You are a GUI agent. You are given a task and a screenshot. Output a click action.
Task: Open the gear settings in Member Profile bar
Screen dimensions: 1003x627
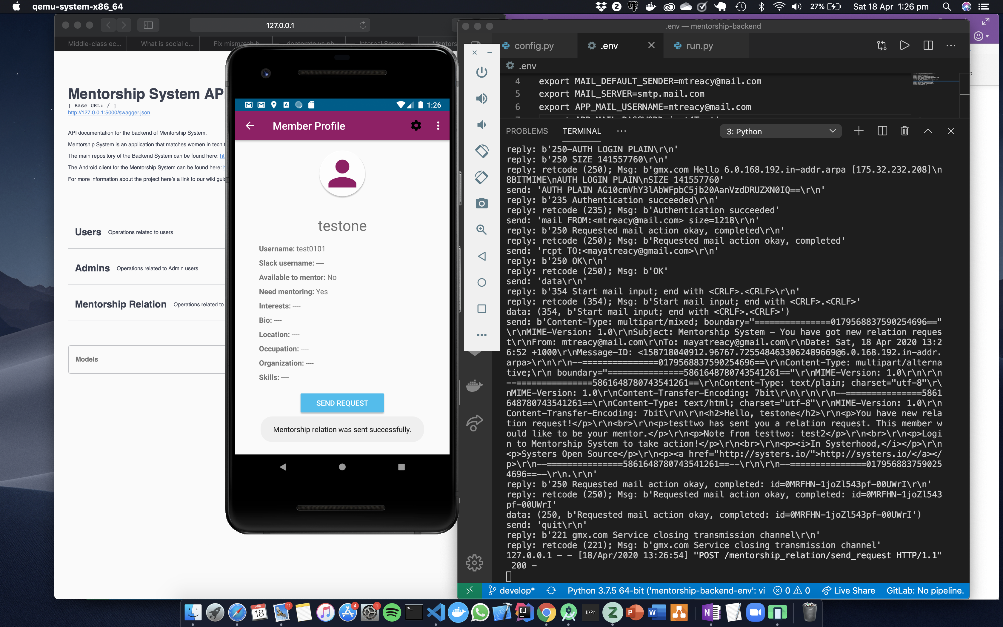[x=416, y=126]
